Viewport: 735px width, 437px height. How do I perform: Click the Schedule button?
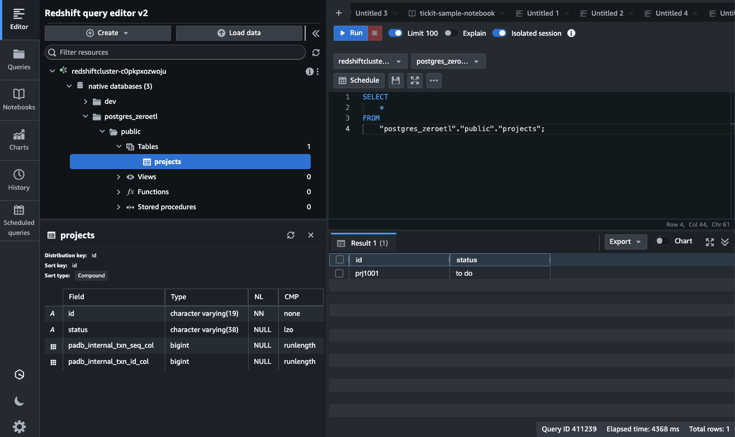click(359, 80)
